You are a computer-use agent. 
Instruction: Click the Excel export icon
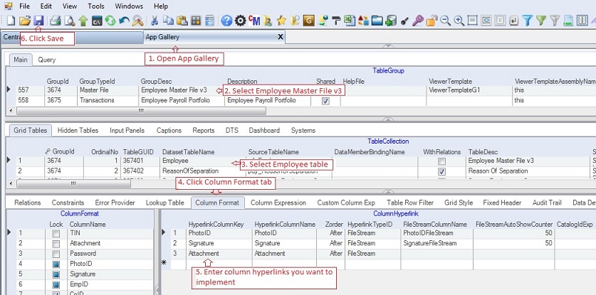350,21
